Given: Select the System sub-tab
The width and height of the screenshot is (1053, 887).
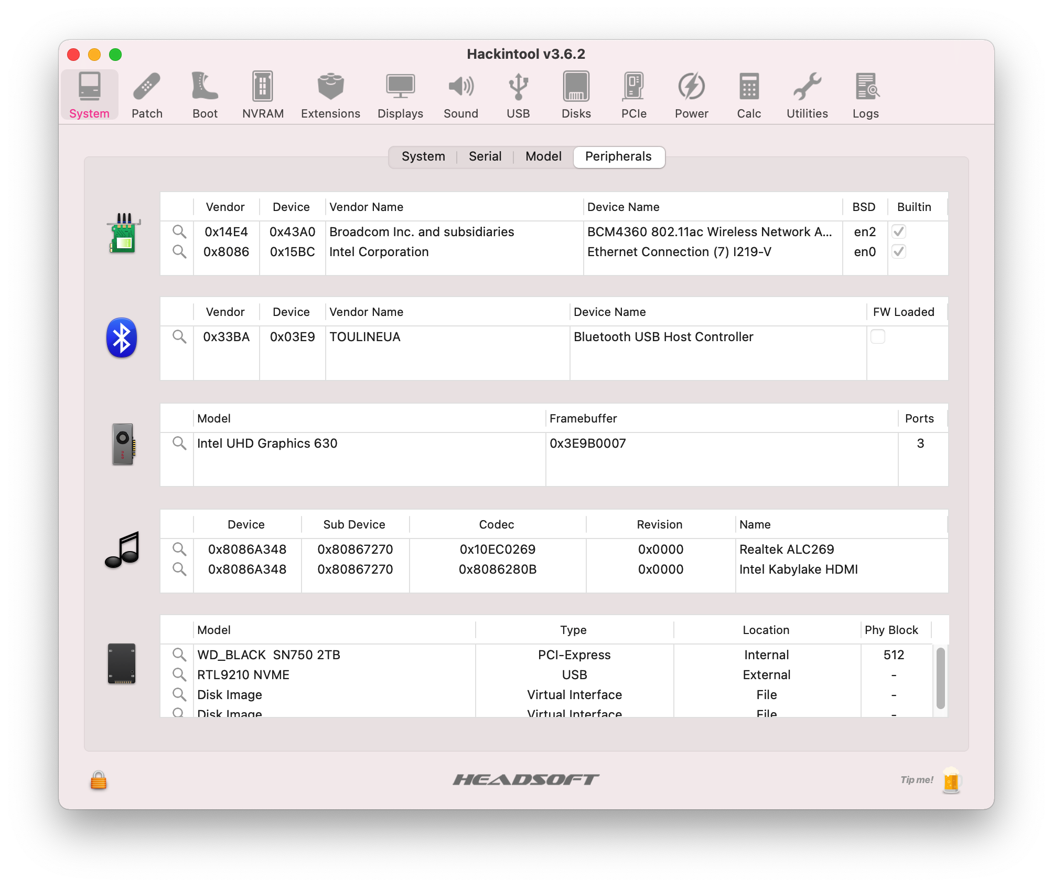Looking at the screenshot, I should pos(423,156).
